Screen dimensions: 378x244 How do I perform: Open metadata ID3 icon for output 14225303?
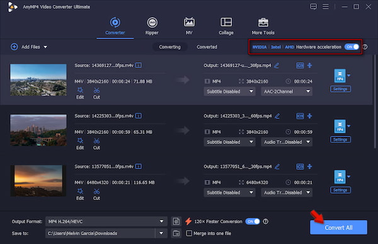[300, 116]
